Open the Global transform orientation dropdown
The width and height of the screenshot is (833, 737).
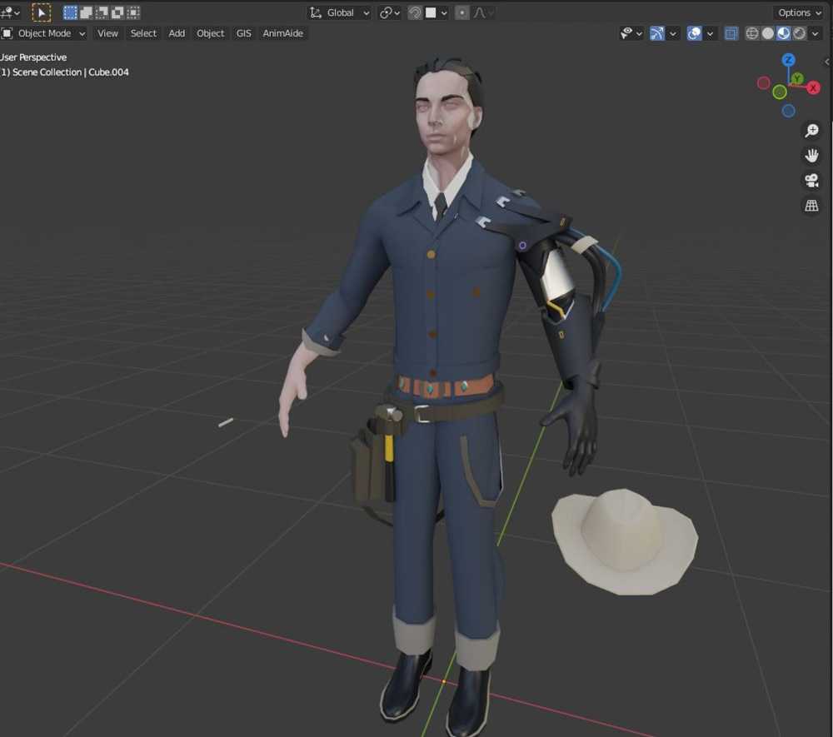tap(342, 12)
